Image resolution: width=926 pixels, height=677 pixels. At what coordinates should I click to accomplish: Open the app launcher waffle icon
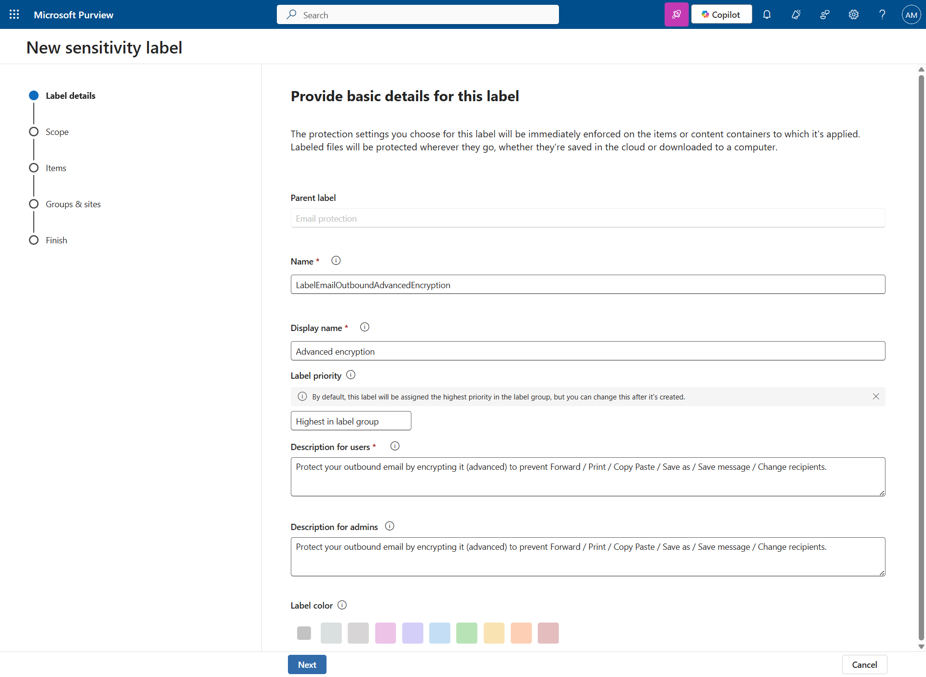tap(14, 14)
